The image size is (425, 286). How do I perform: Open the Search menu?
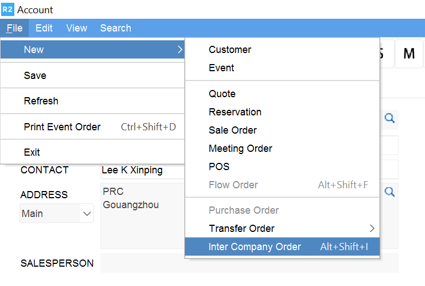[x=115, y=28]
